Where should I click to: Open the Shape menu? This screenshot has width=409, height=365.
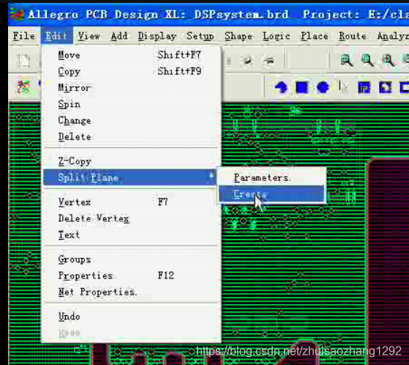tap(239, 36)
